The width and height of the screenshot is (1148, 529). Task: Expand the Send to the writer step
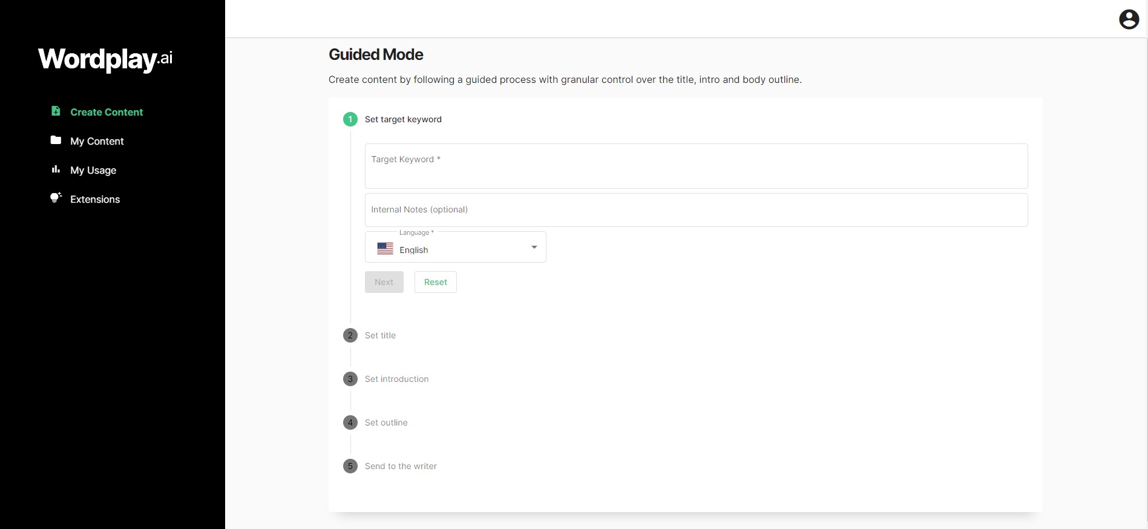(400, 466)
